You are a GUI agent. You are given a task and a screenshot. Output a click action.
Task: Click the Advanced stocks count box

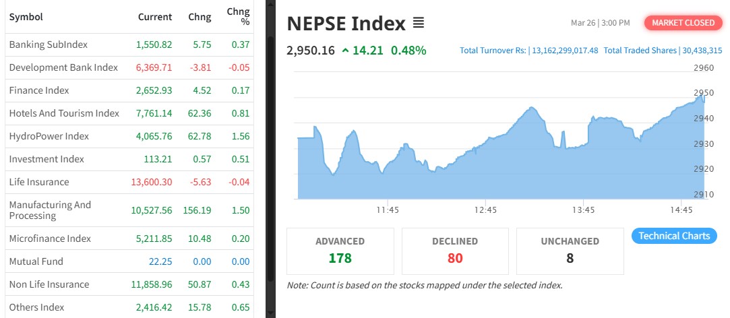pyautogui.click(x=340, y=251)
